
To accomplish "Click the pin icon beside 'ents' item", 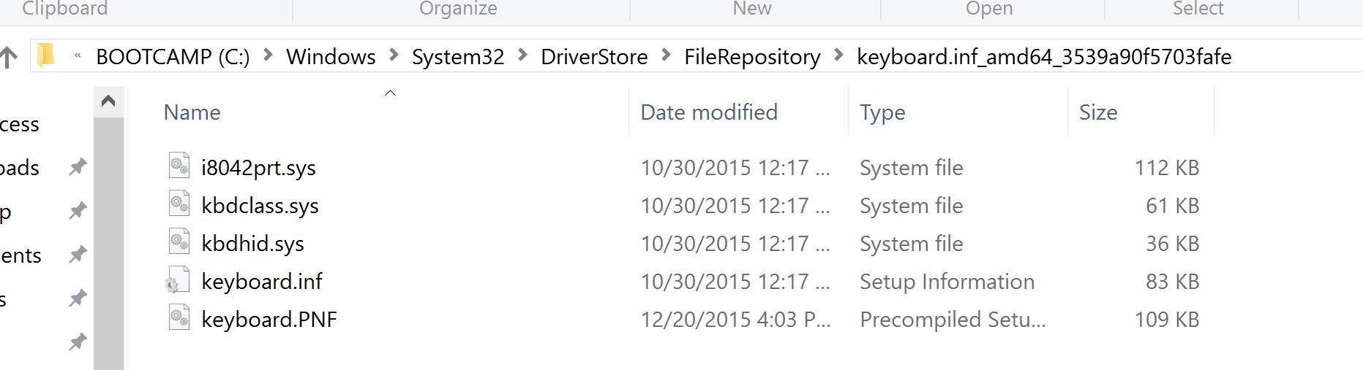I will (x=78, y=255).
